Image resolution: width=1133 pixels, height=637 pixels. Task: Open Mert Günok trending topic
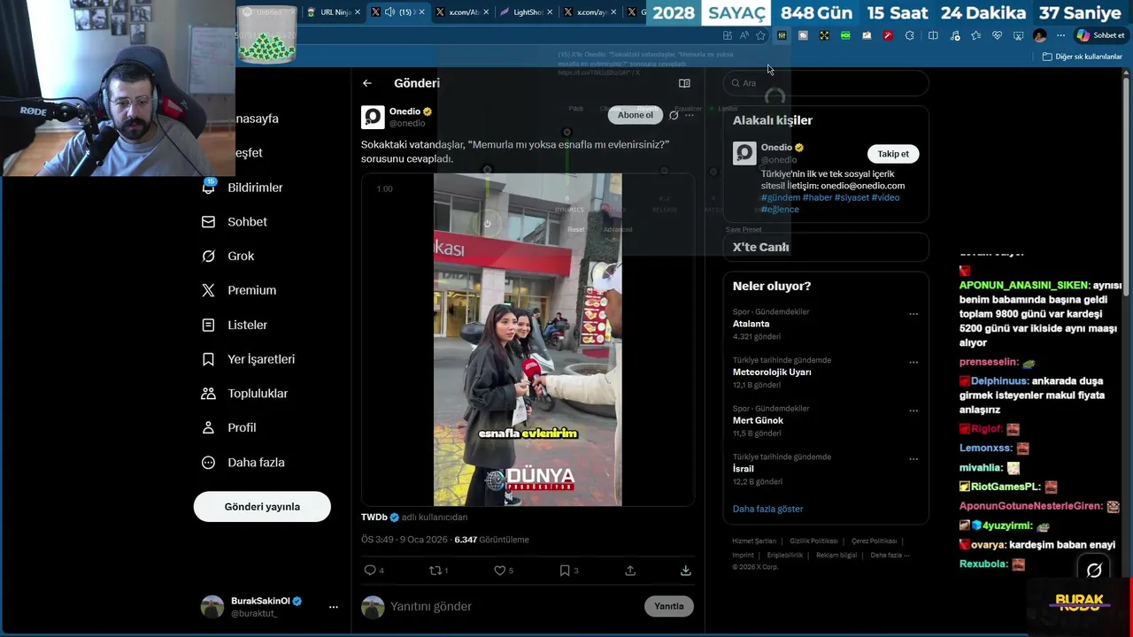[x=758, y=420]
